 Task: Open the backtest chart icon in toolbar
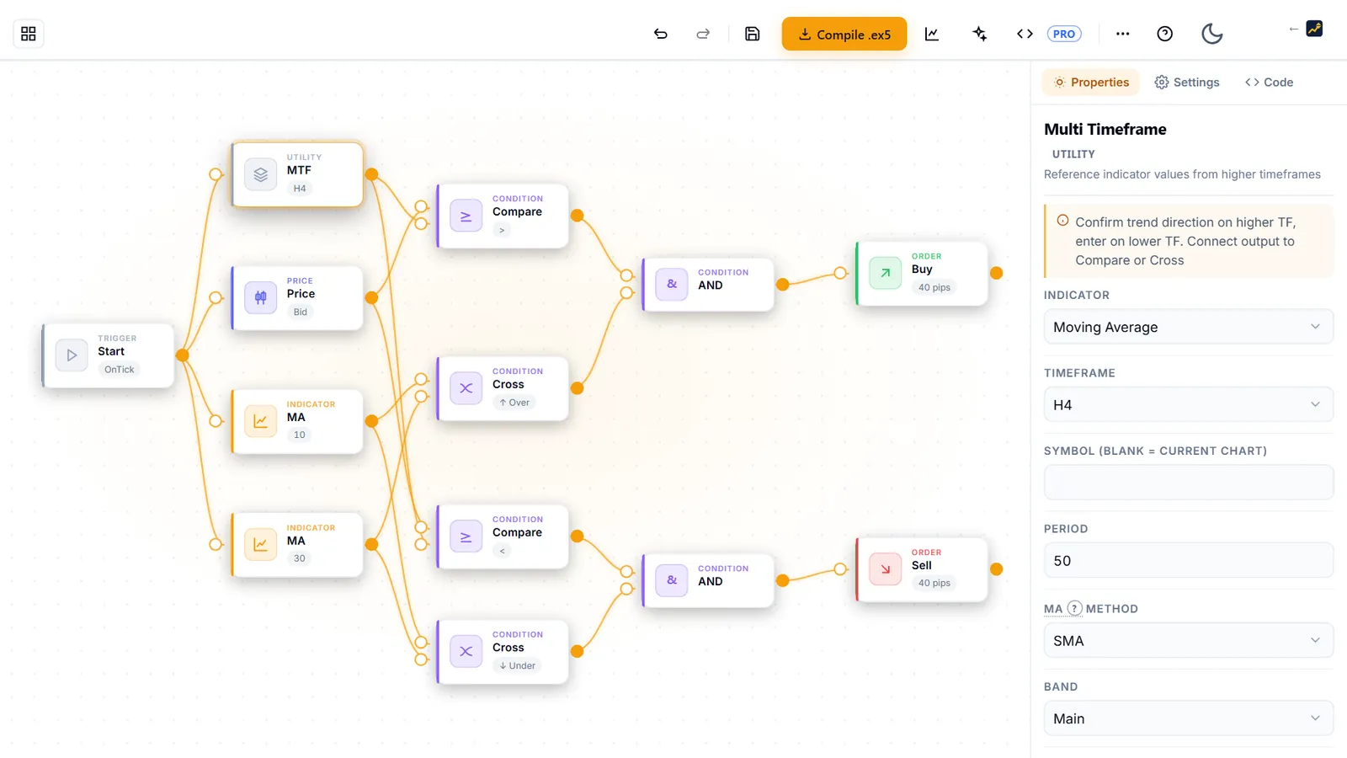(x=932, y=34)
